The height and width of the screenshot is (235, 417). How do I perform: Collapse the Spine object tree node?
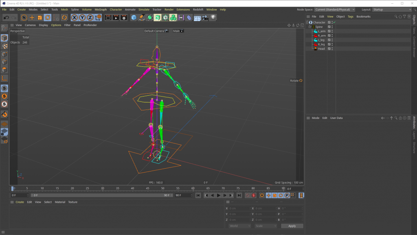click(310, 27)
